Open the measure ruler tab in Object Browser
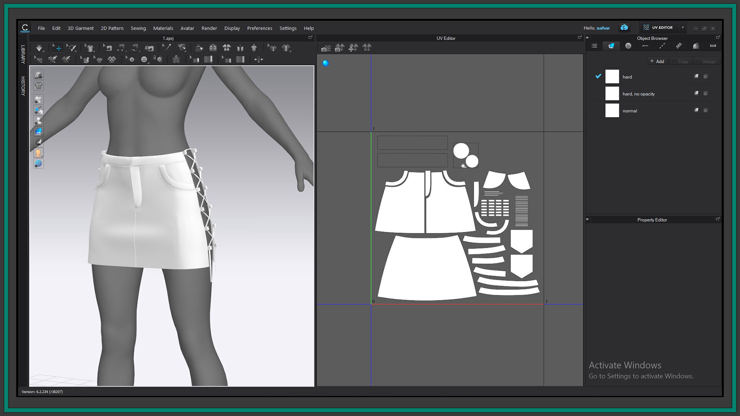The image size is (740, 416). (713, 46)
